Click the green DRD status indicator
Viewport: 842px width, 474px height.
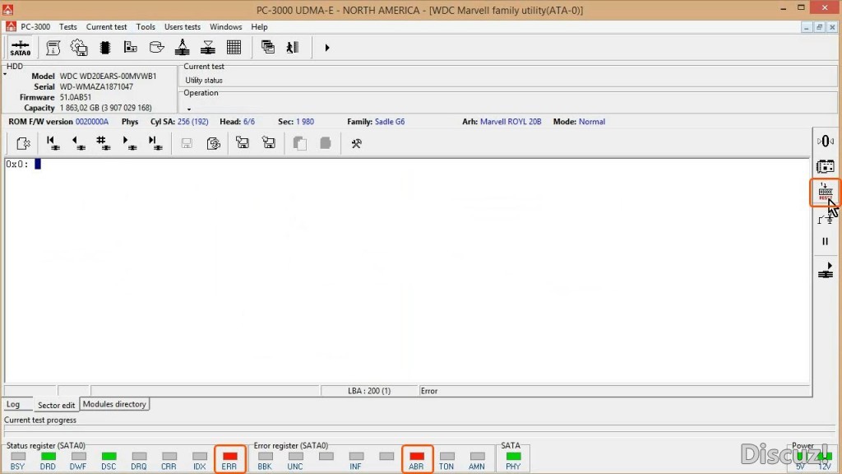pyautogui.click(x=49, y=456)
